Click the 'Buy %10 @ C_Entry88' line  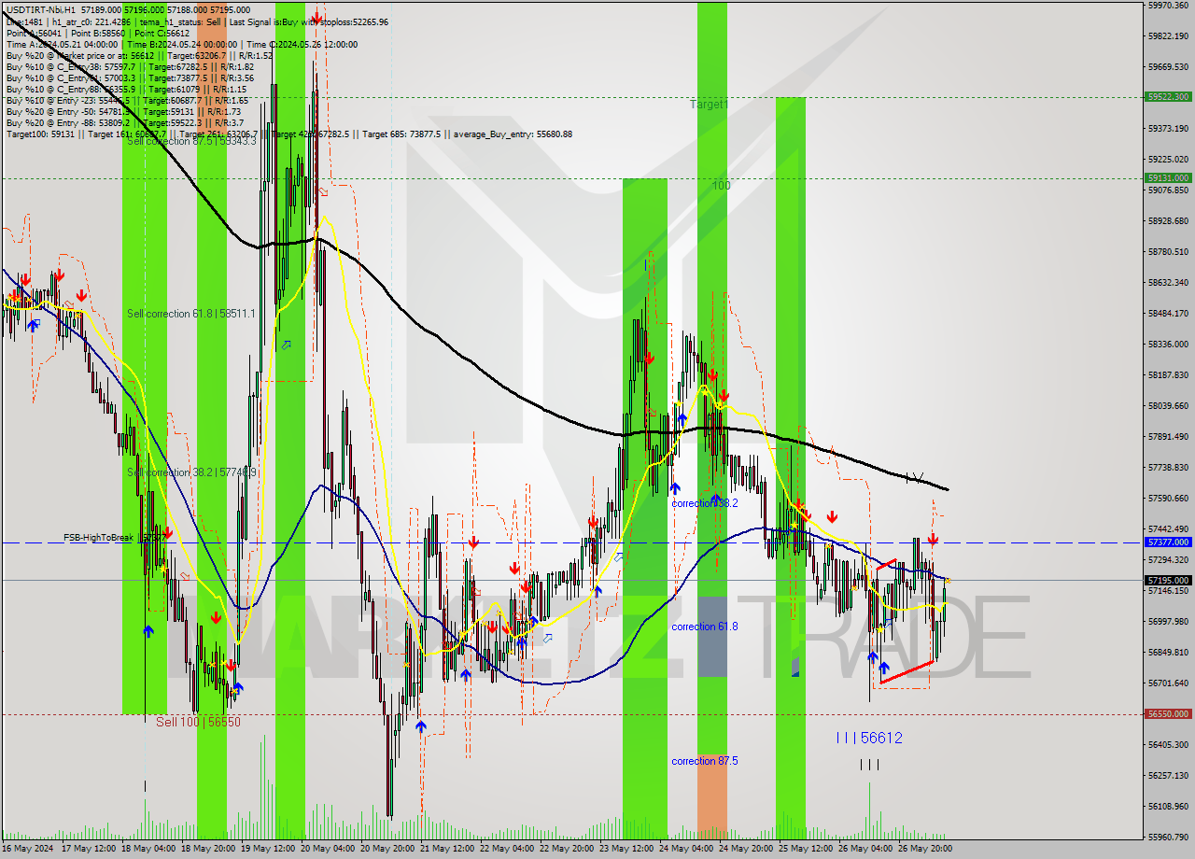[x=127, y=89]
